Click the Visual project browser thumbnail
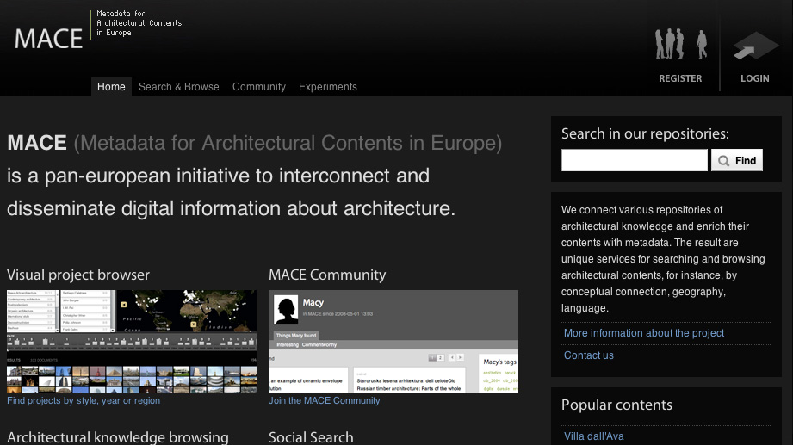 click(x=132, y=341)
